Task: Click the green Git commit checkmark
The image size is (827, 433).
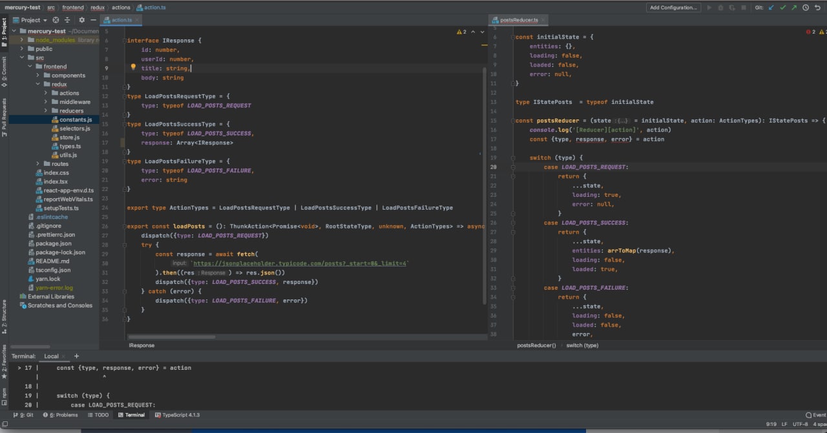Action: pyautogui.click(x=783, y=8)
